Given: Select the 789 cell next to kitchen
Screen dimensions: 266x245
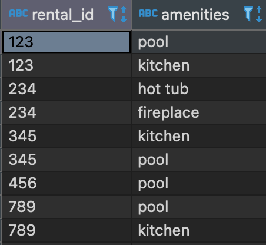Looking at the screenshot, I should [66, 230].
